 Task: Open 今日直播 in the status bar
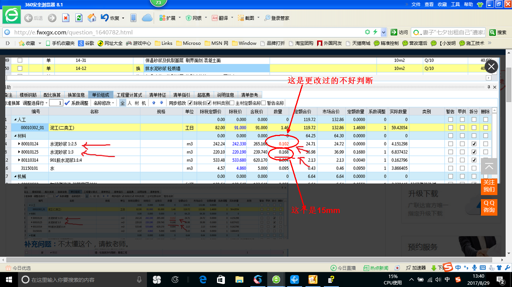pyautogui.click(x=343, y=268)
